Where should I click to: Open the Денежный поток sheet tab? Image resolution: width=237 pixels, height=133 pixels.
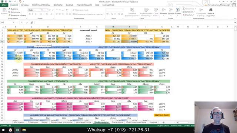[x=84, y=122]
